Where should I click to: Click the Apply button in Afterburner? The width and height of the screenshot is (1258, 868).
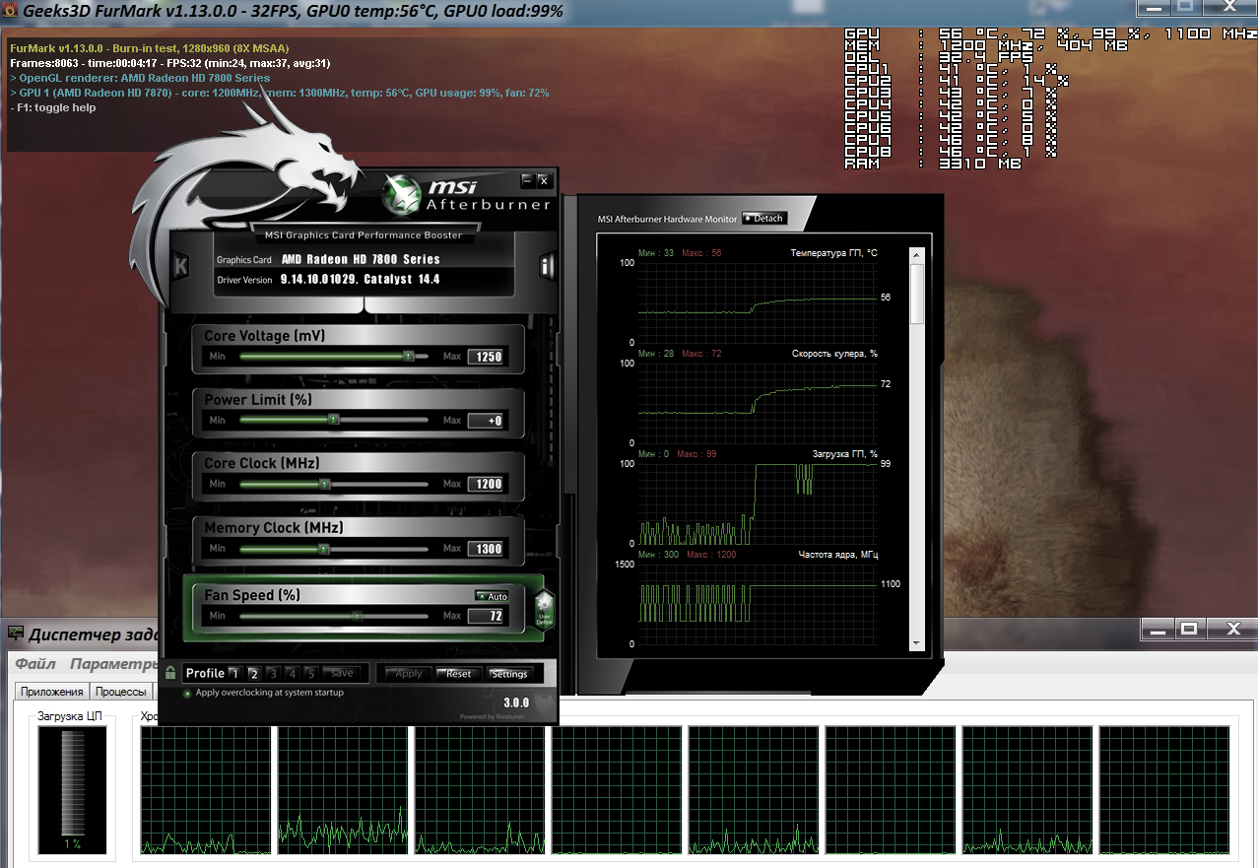pos(408,674)
